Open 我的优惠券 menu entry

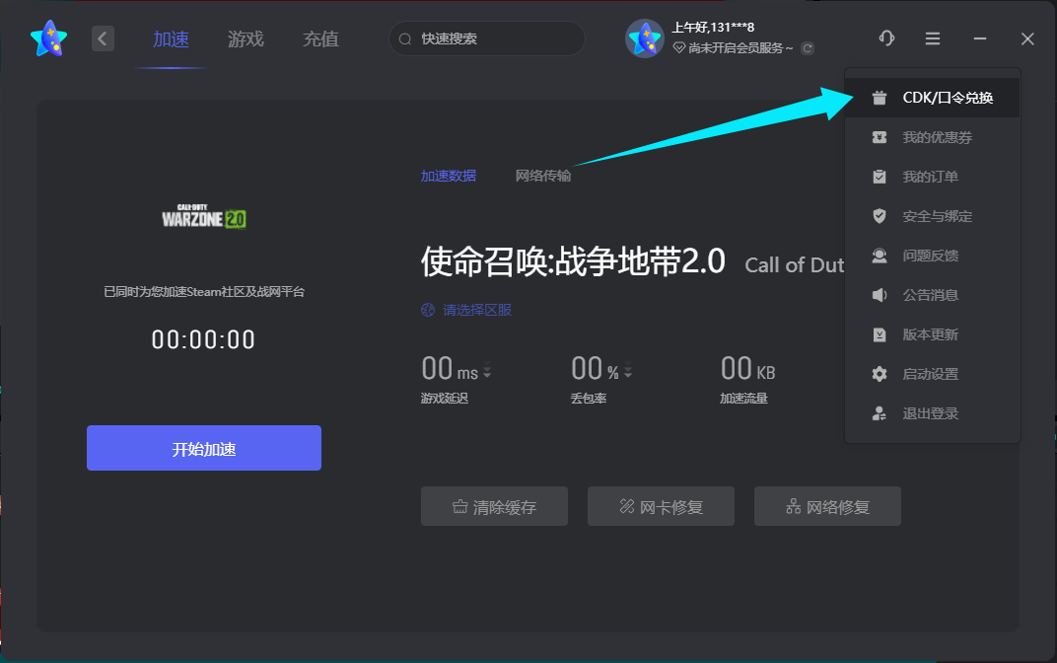[x=933, y=137]
